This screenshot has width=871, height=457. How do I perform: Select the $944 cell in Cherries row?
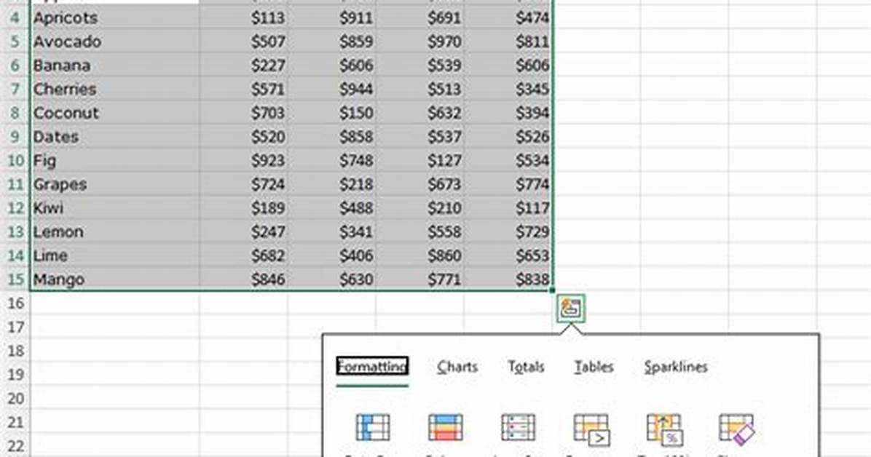coord(332,90)
